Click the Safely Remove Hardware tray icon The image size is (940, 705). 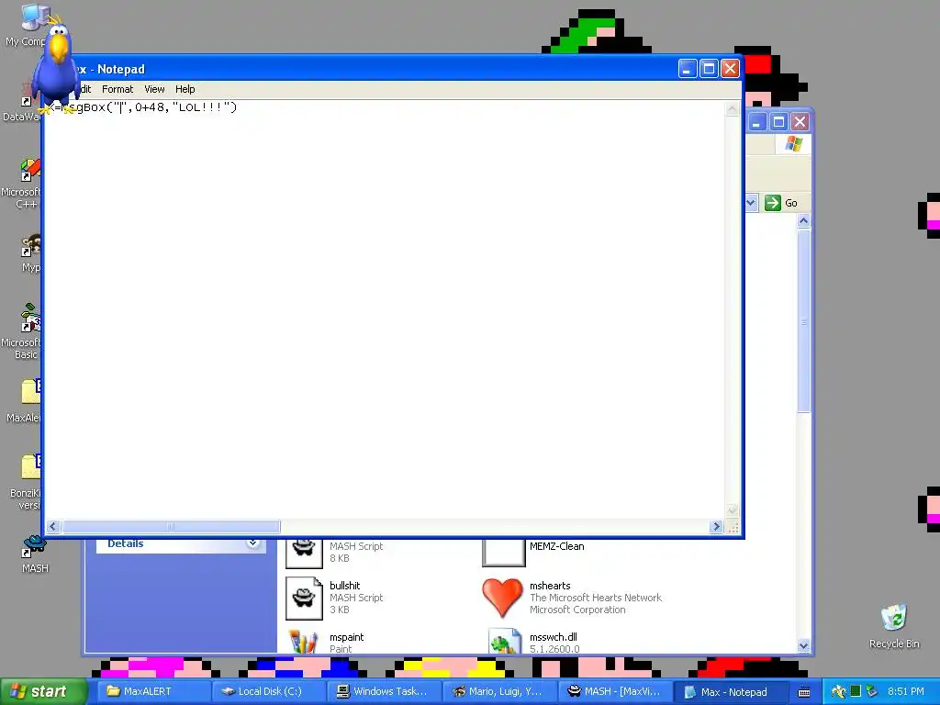pos(872,692)
